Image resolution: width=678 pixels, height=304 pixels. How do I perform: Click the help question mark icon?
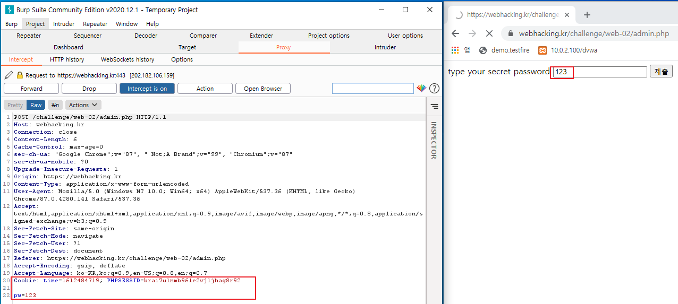coord(434,88)
